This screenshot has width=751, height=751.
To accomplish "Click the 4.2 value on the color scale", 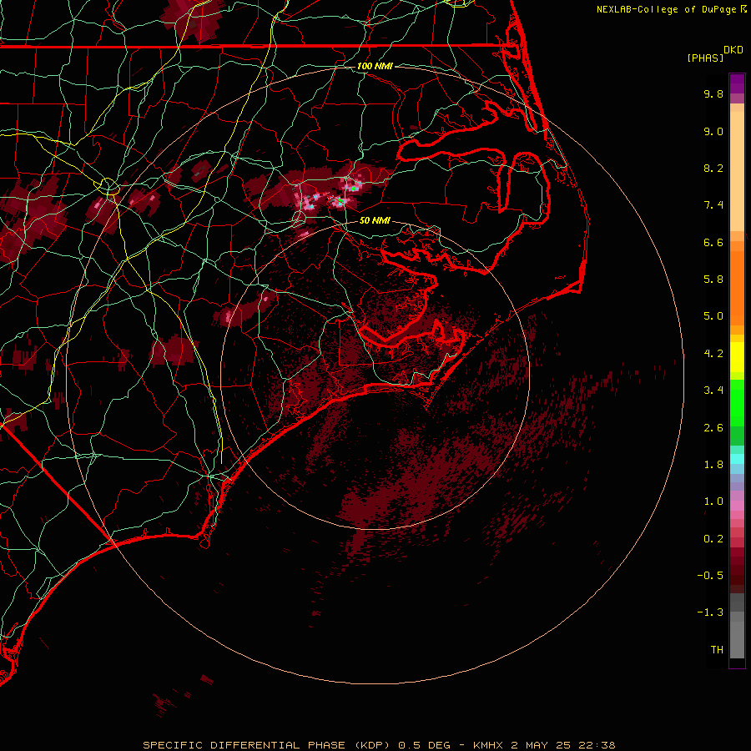I will pos(713,354).
